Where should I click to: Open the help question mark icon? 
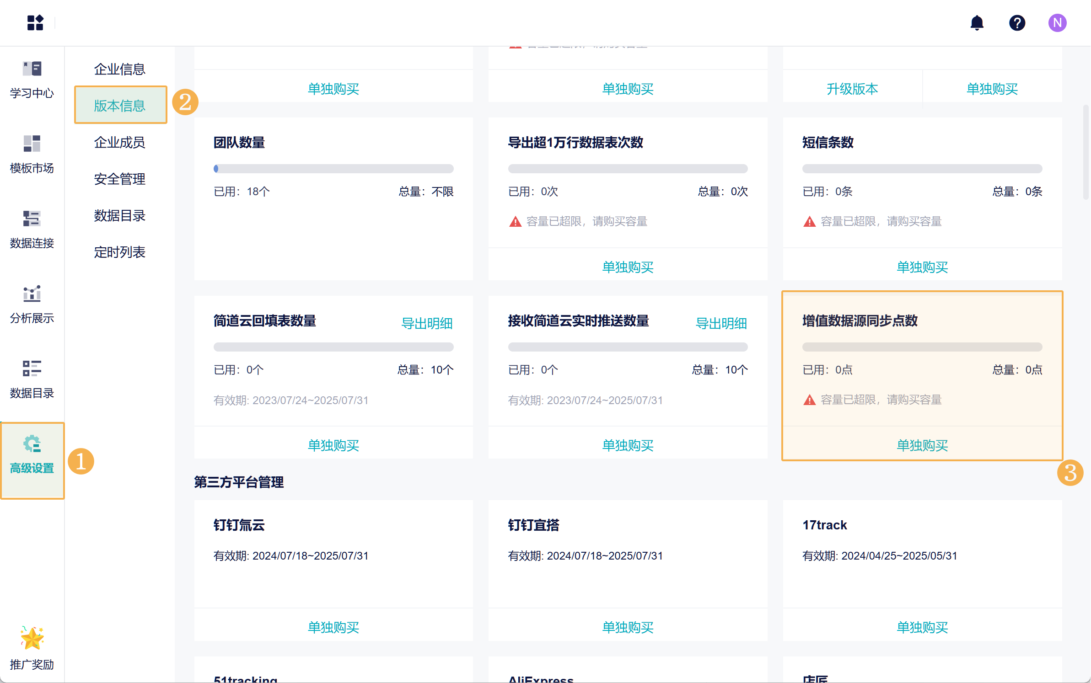tap(1017, 22)
